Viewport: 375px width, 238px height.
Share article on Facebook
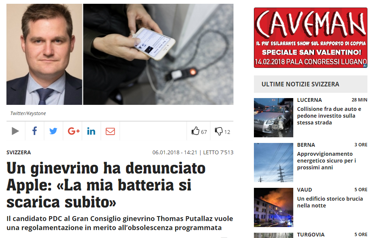point(34,131)
